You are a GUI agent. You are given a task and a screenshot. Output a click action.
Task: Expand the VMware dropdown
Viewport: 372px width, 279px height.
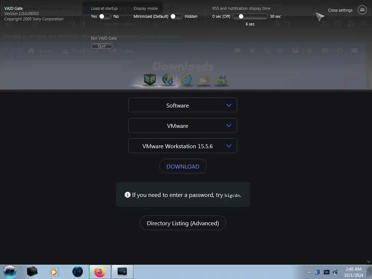click(x=182, y=125)
